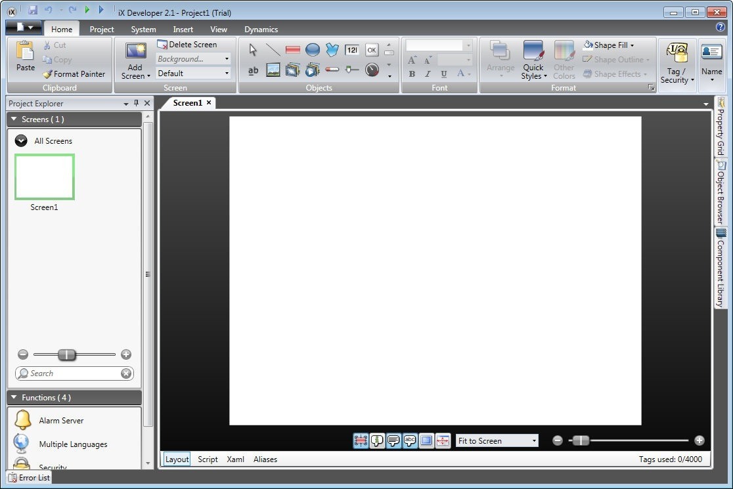Toggle Show/Hide Info tooltips button
The height and width of the screenshot is (489, 733).
[x=377, y=440]
